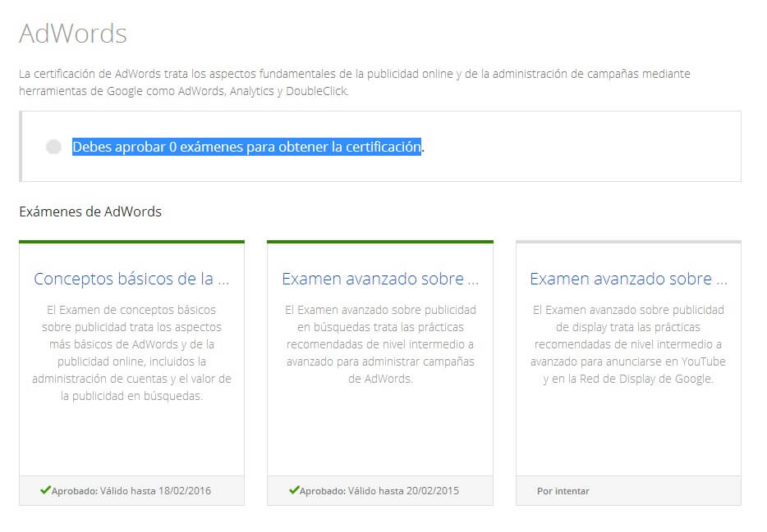Image resolution: width=767 pixels, height=532 pixels.
Task: Click the green checkmark next to 20/02/2015
Action: tap(294, 489)
